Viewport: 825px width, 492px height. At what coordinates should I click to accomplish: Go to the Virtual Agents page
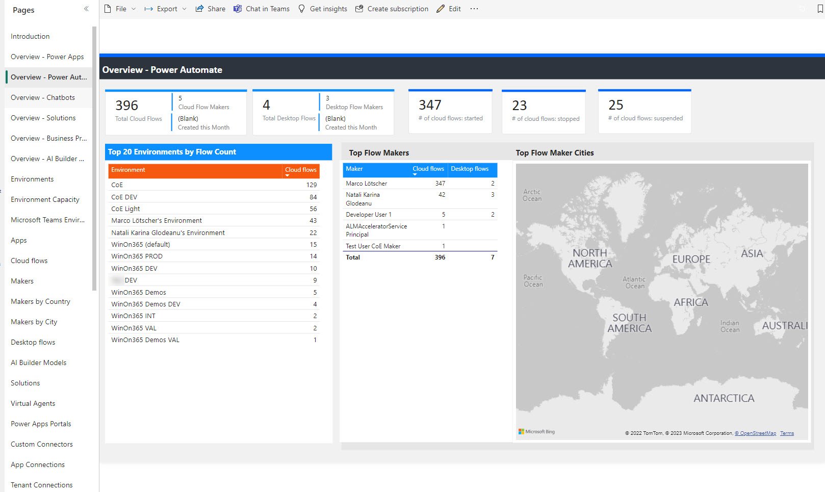(49, 403)
